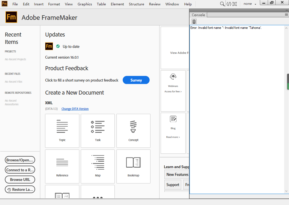Open the Webinars tile
The width and height of the screenshot is (289, 205).
click(173, 91)
